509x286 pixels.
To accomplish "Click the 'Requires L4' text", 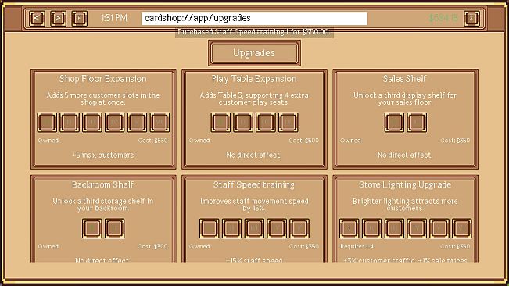I will 357,246.
